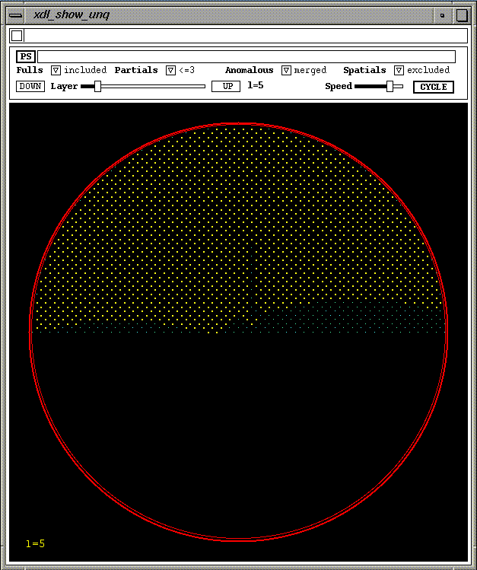This screenshot has height=570, width=477.
Task: Expand the Partials dropdown showing '<=3'
Action: point(170,70)
